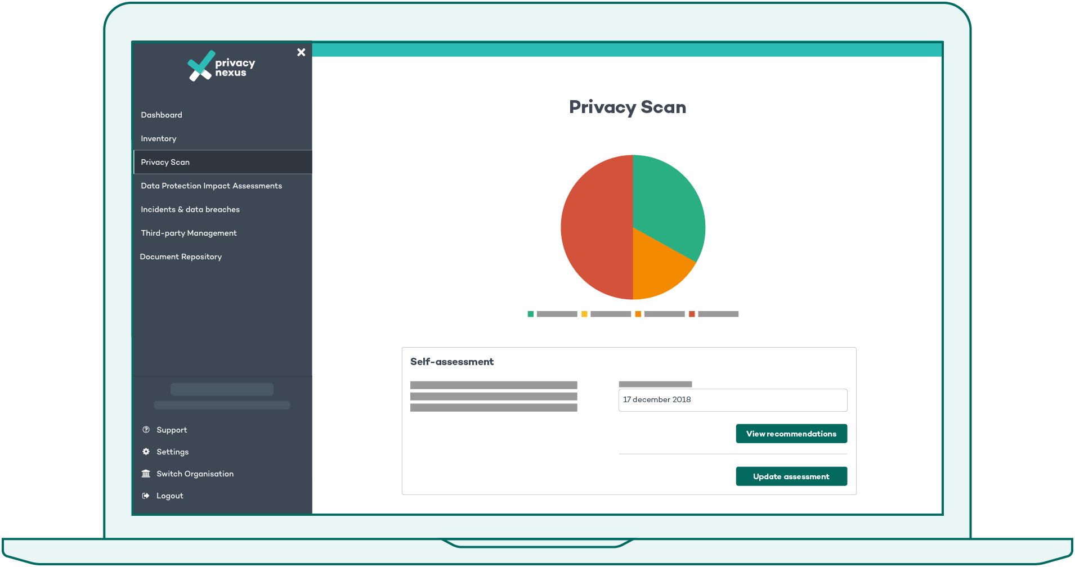Click the Logout arrow icon

click(146, 496)
